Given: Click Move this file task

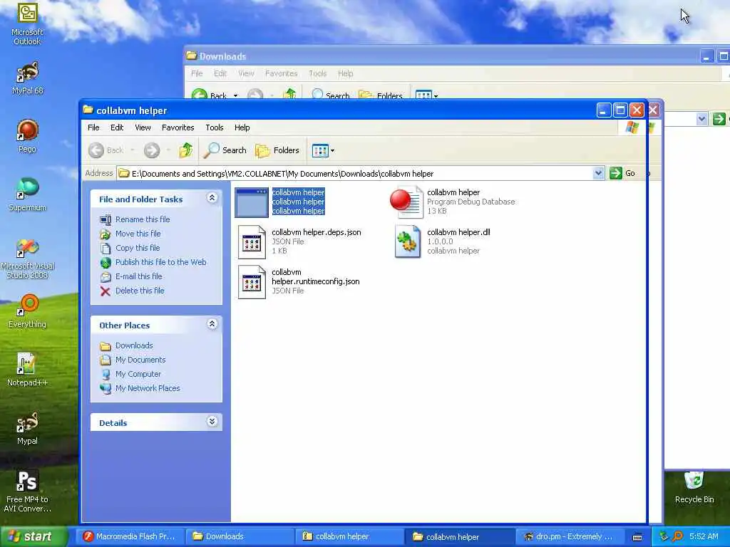Looking at the screenshot, I should coord(138,234).
